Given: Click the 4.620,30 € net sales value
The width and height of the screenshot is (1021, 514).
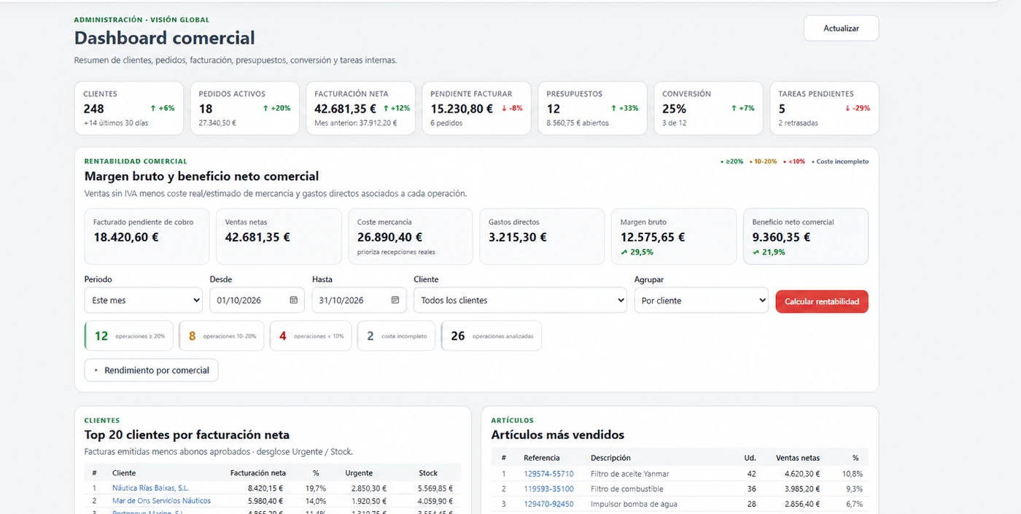Looking at the screenshot, I should [x=802, y=474].
